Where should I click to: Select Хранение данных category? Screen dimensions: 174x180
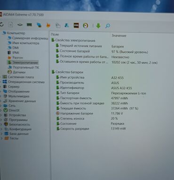click(x=20, y=101)
